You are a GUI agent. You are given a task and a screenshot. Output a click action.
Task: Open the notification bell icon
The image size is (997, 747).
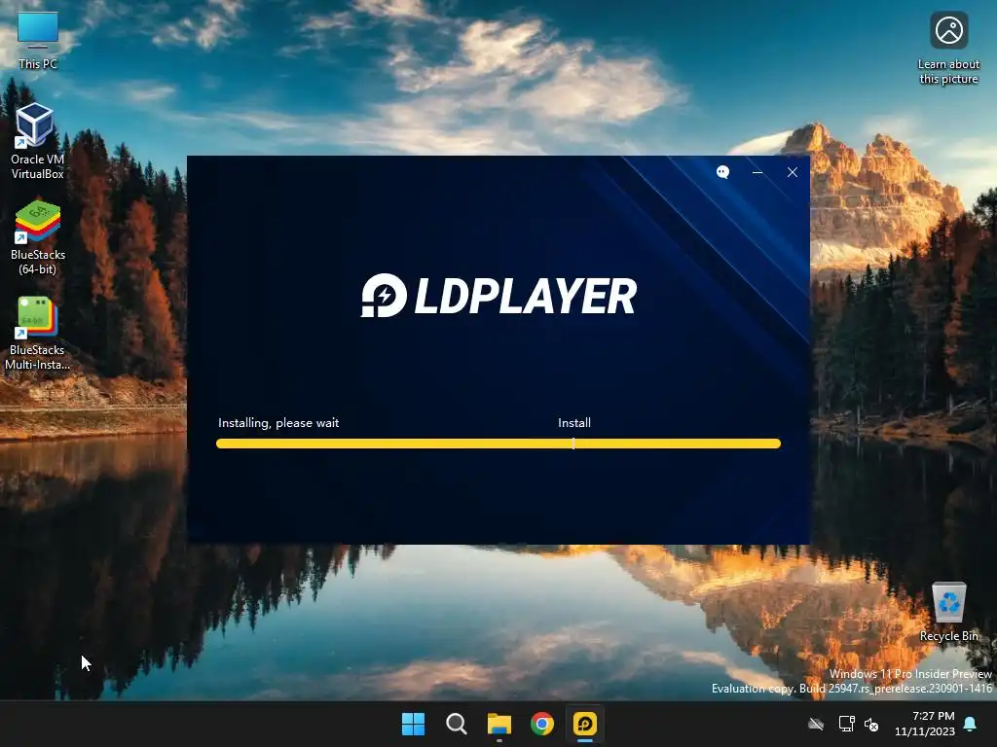971,724
